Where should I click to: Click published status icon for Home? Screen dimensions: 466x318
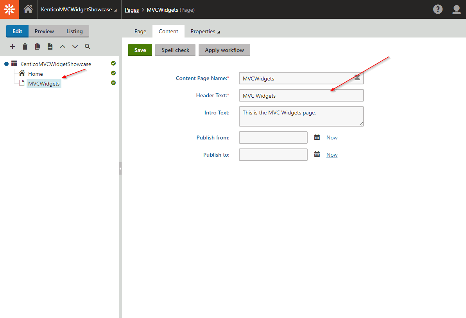click(113, 73)
